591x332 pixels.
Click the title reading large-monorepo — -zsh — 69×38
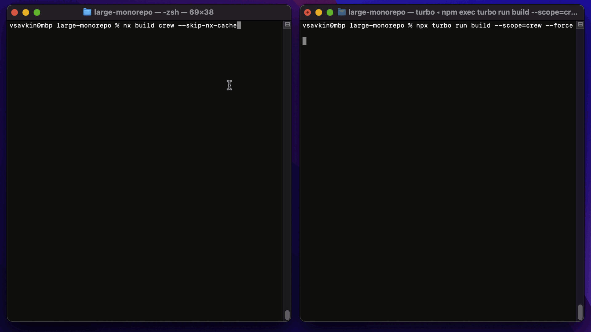(x=153, y=12)
